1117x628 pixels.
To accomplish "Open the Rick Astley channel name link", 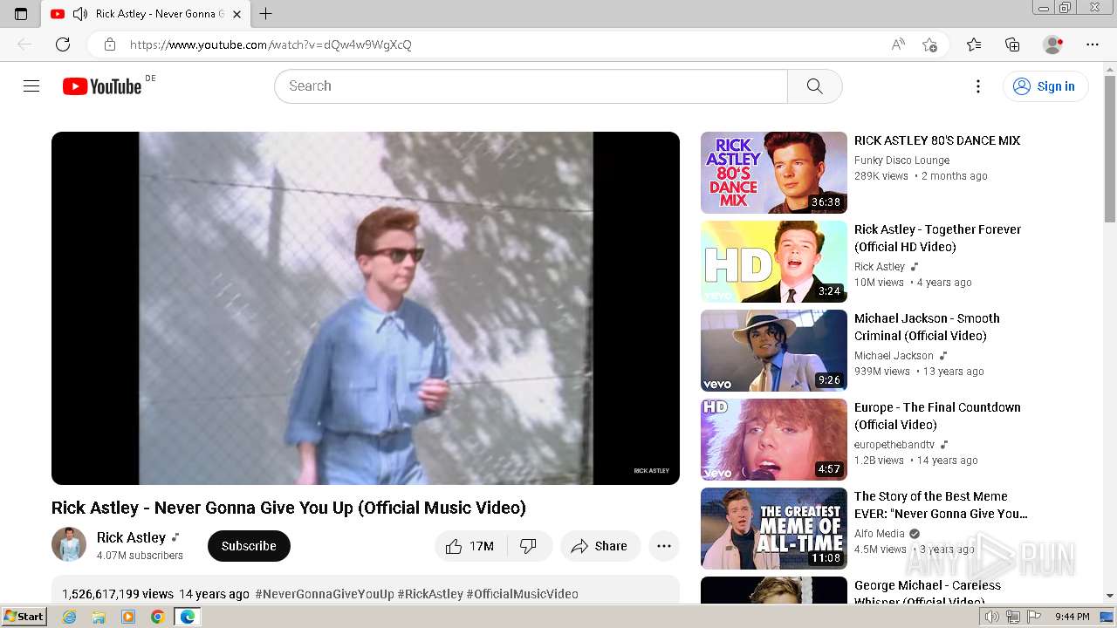I will point(131,537).
